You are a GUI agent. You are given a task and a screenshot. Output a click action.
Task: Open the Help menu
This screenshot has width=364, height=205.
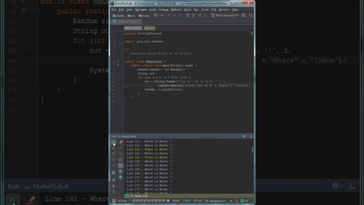[235, 10]
